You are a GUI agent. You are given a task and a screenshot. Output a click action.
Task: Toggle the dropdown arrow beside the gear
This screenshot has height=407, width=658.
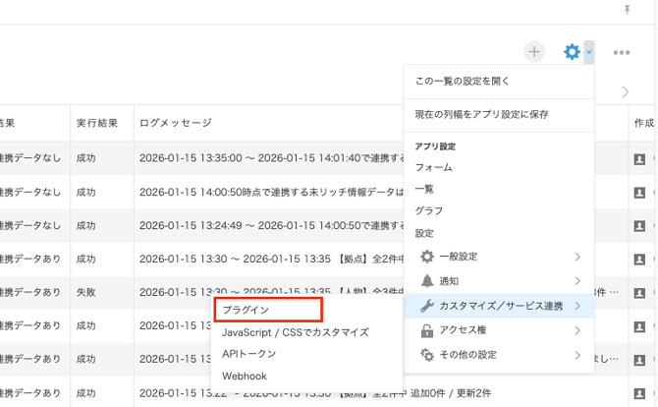tap(589, 52)
